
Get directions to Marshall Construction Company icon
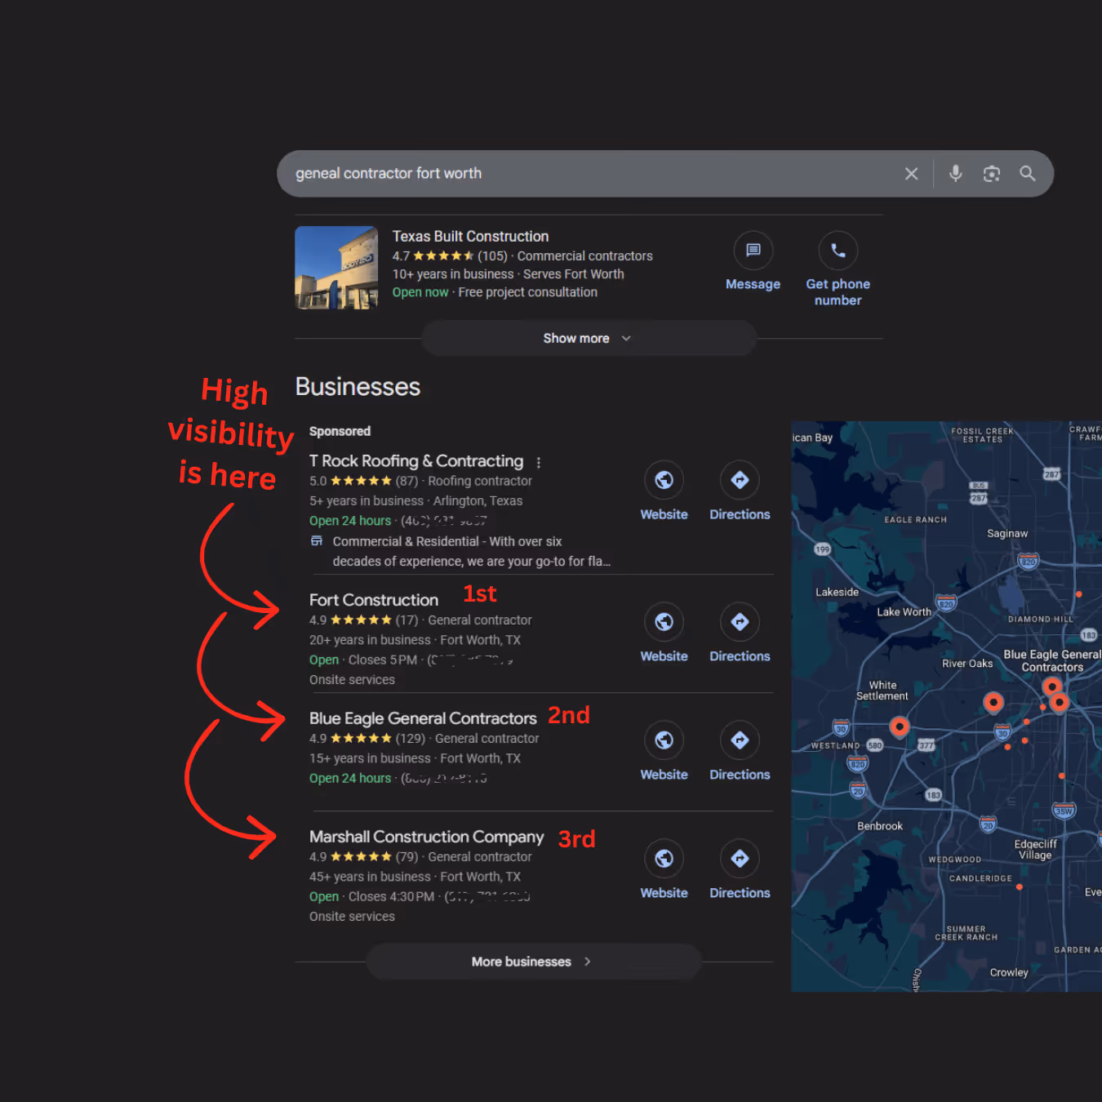[740, 859]
